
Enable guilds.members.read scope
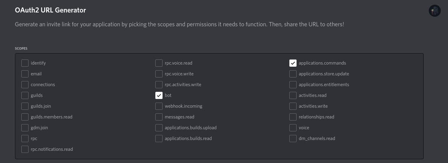point(25,117)
